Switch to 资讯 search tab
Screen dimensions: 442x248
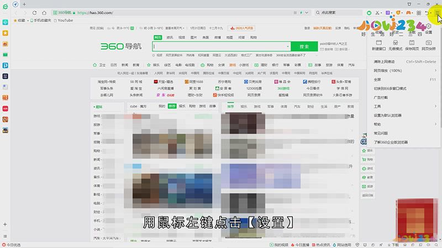pos(170,37)
